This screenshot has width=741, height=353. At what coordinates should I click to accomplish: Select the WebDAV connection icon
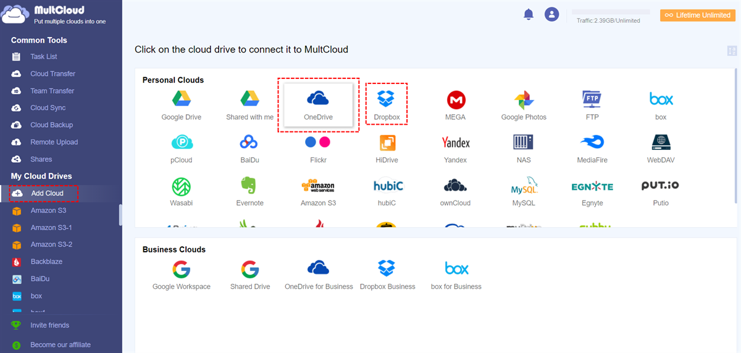click(661, 143)
